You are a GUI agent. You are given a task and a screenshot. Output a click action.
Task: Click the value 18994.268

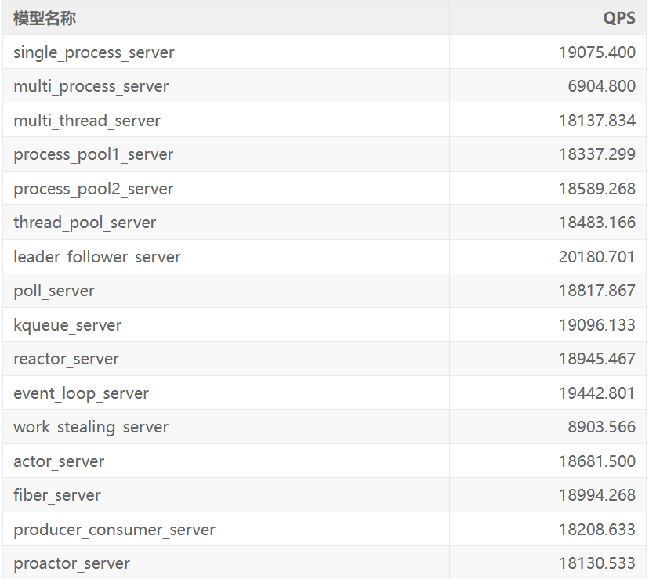click(x=596, y=495)
